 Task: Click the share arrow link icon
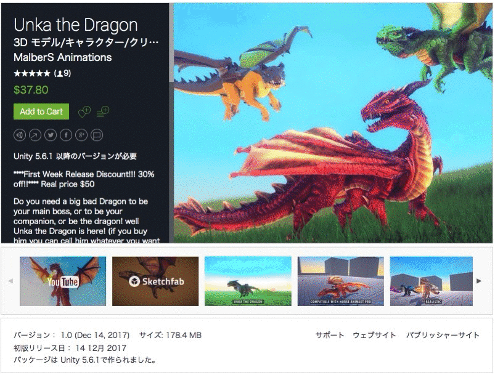click(35, 135)
